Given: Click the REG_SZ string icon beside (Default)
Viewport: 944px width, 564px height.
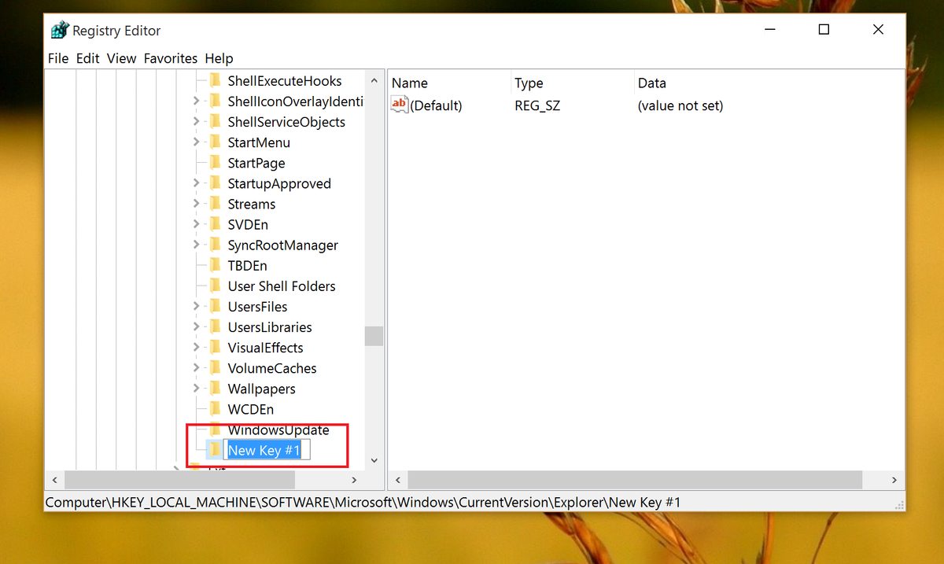Looking at the screenshot, I should coord(398,104).
